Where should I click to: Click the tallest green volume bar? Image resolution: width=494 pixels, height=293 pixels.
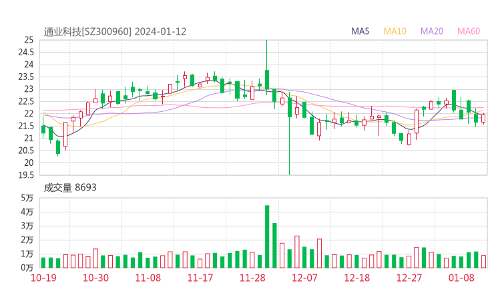point(267,236)
